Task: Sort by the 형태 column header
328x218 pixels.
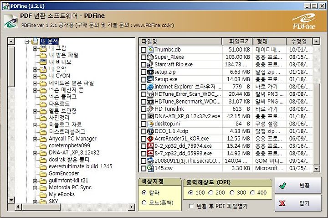Action: (270, 42)
